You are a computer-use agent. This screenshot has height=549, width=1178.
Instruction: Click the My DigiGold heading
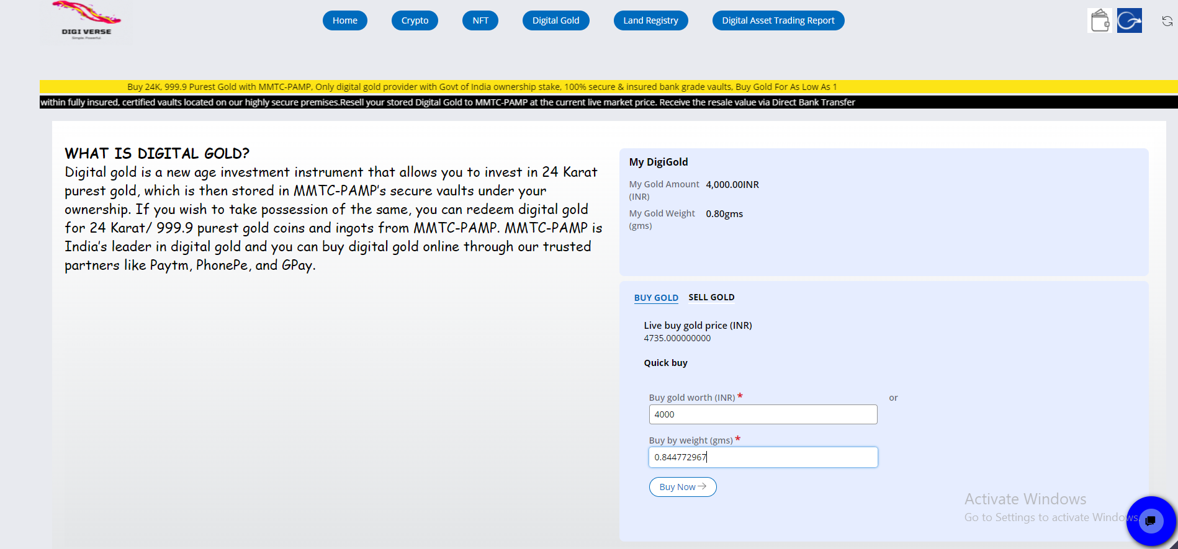pyautogui.click(x=659, y=162)
